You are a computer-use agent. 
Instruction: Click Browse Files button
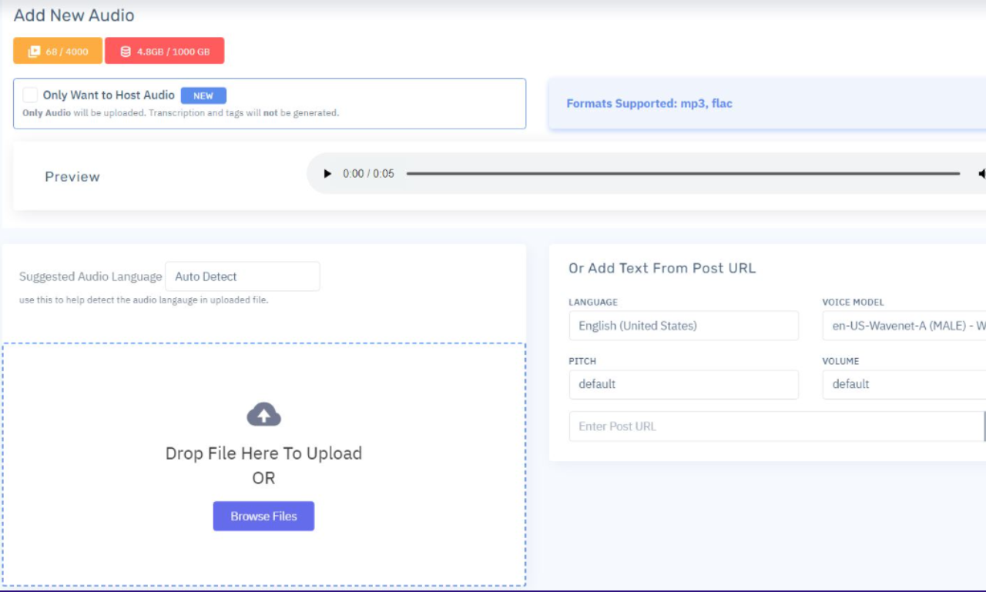(263, 516)
